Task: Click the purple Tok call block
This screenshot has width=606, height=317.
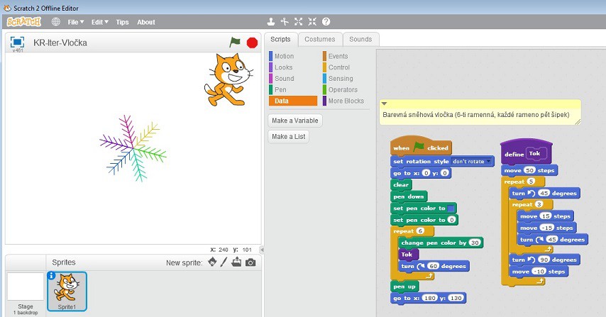Action: pyautogui.click(x=408, y=254)
